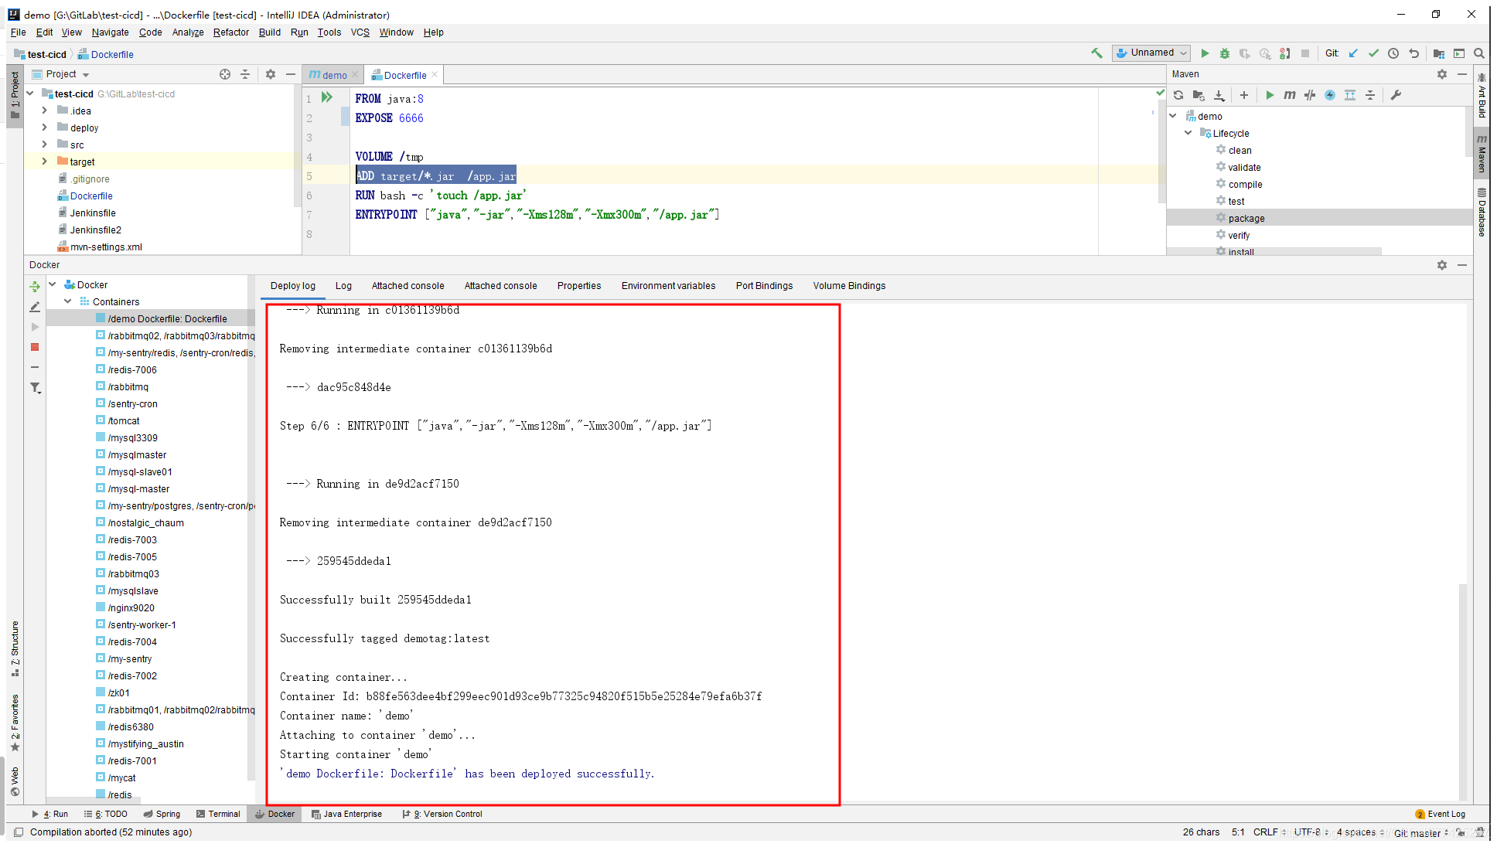Open the Refactor menu
This screenshot has height=847, width=1497.
pyautogui.click(x=231, y=32)
